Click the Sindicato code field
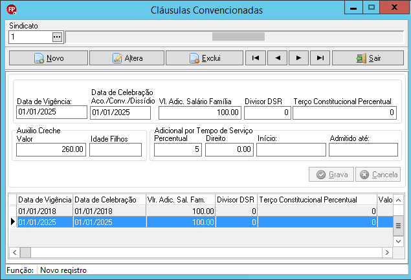Image resolution: width=411 pixels, height=280 pixels. (30, 37)
